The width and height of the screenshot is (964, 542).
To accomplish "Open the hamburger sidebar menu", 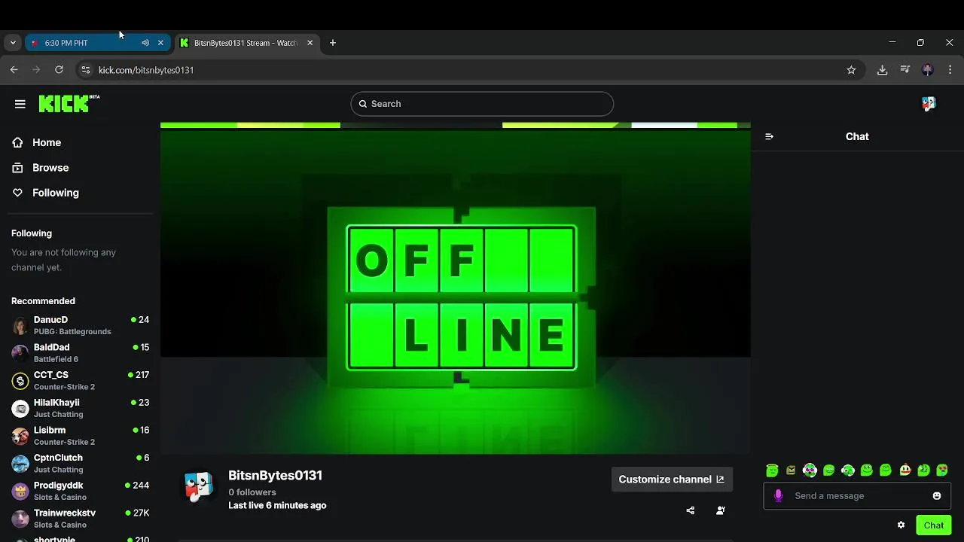I will click(x=20, y=104).
